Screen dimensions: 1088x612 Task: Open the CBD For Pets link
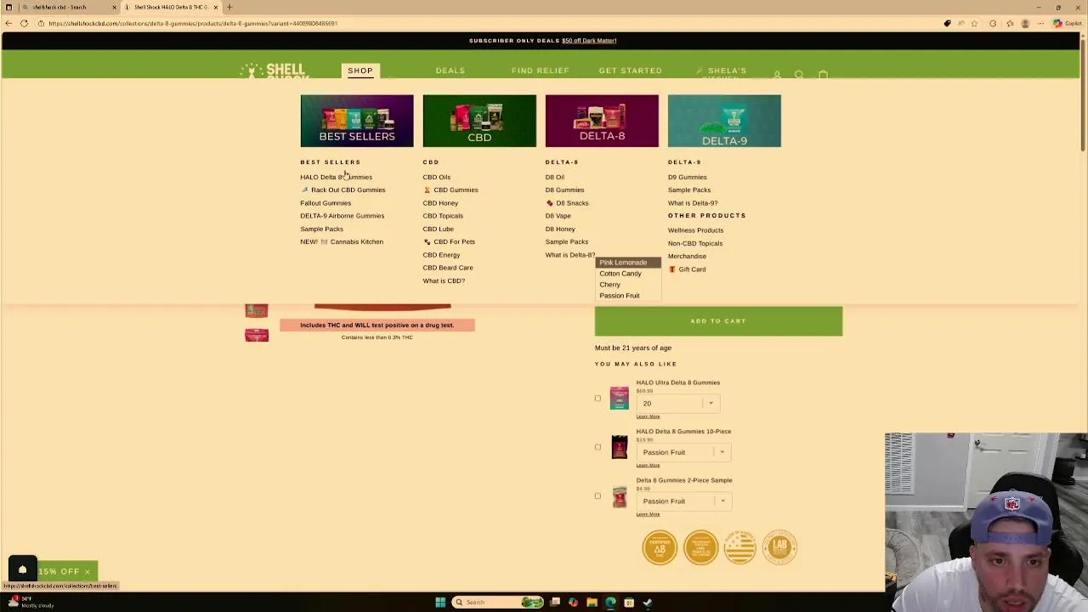click(449, 242)
